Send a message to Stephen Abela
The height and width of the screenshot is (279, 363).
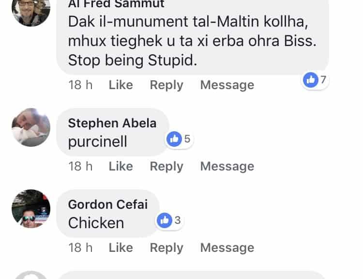point(227,166)
